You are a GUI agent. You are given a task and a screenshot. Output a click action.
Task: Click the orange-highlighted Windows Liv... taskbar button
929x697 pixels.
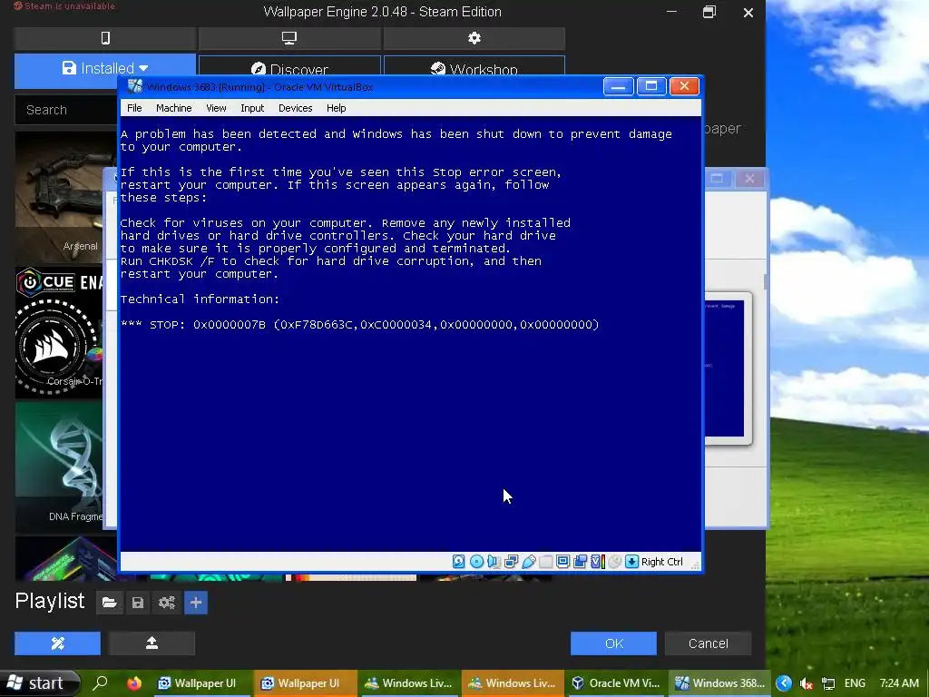point(512,682)
